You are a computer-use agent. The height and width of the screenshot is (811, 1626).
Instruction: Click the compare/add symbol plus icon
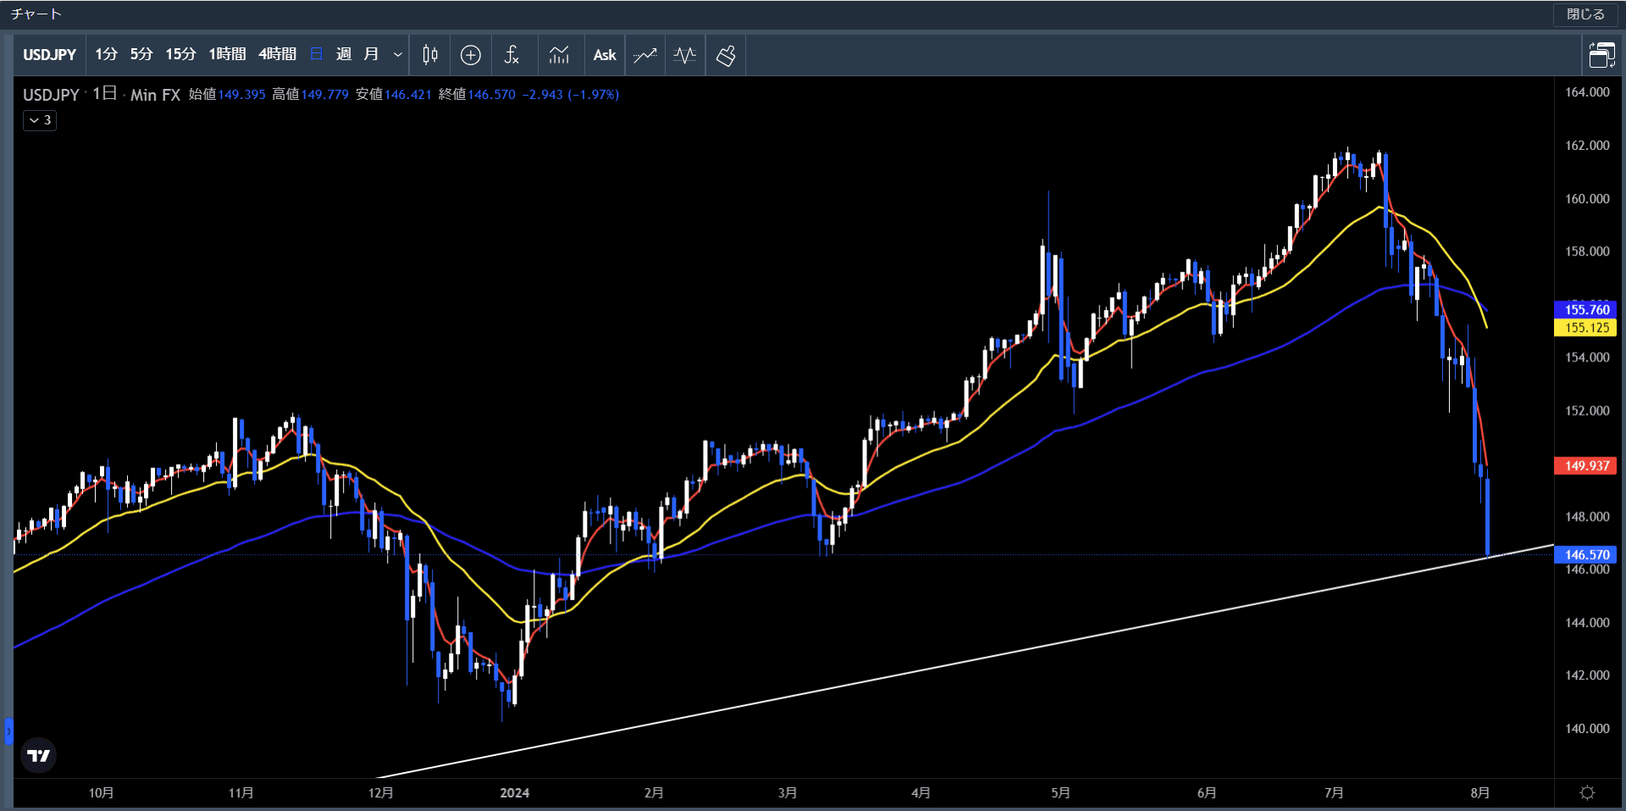click(471, 55)
